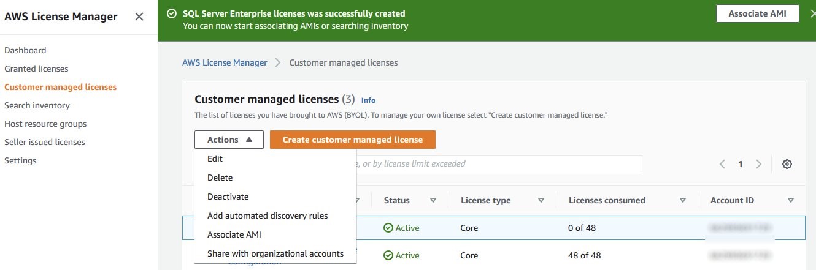Sort by Account ID column arrow
This screenshot has width=816, height=270.
(x=791, y=200)
